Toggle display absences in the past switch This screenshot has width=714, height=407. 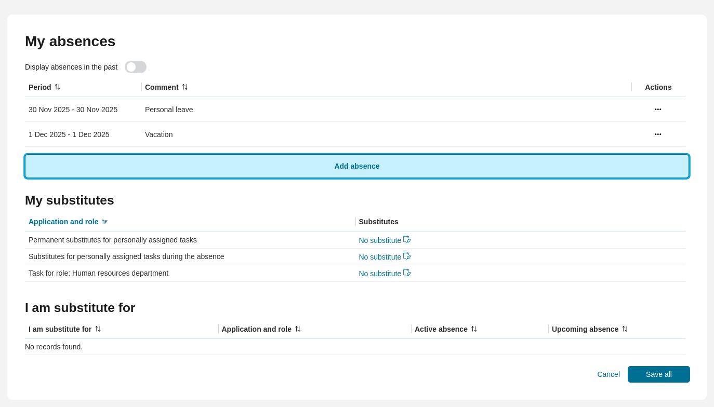click(x=135, y=67)
